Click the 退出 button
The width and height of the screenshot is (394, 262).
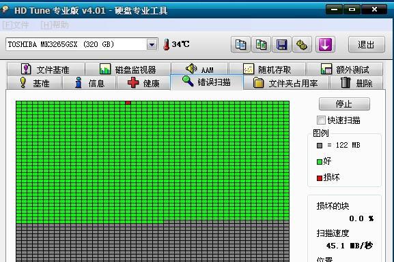tap(367, 45)
